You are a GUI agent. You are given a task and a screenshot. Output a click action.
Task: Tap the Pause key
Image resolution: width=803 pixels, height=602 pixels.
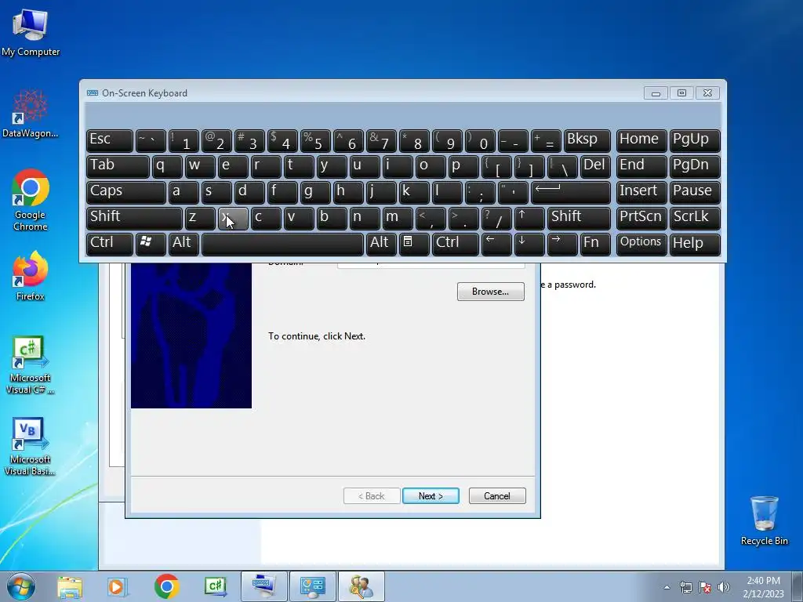tap(695, 193)
